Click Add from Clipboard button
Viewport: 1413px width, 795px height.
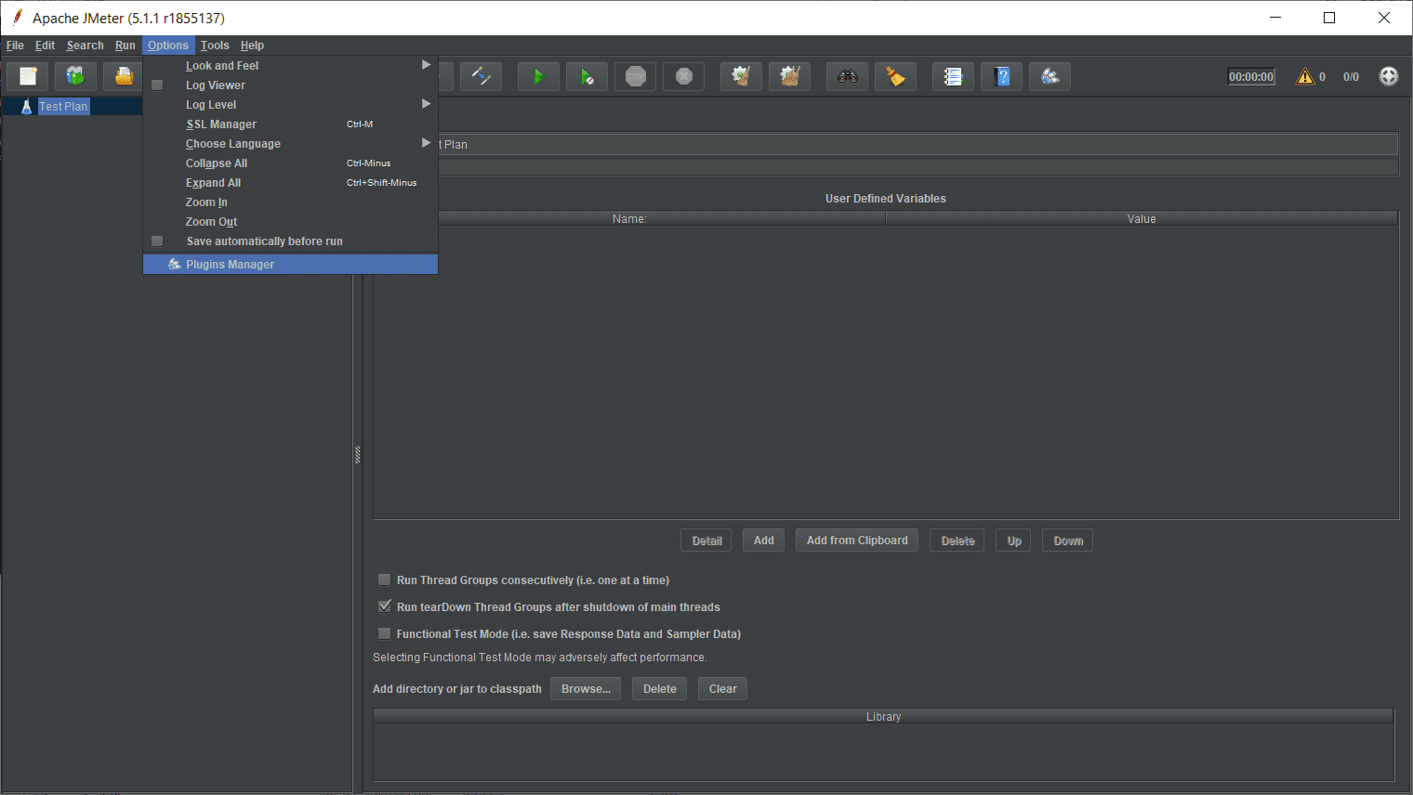coord(857,541)
